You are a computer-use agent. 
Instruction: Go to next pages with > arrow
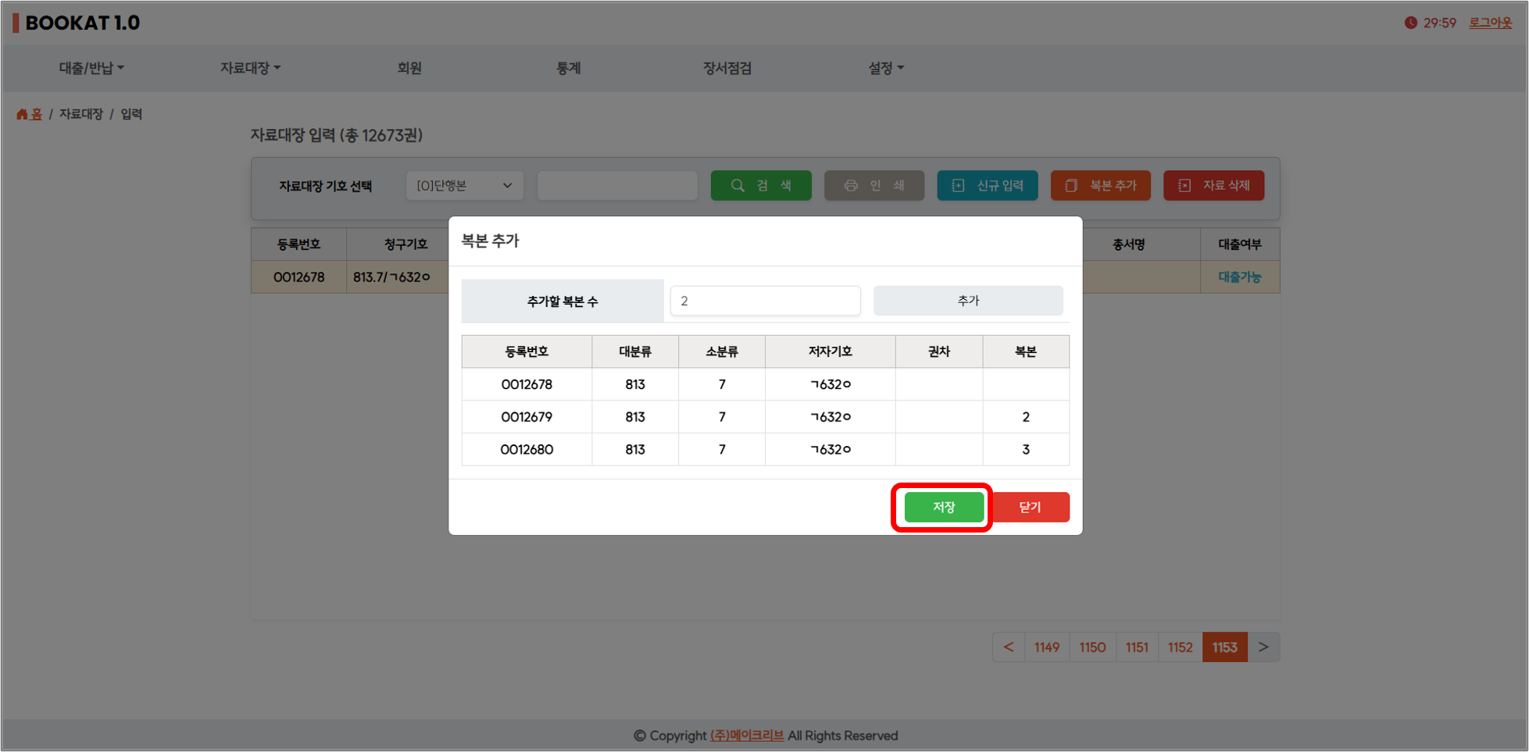[x=1263, y=647]
